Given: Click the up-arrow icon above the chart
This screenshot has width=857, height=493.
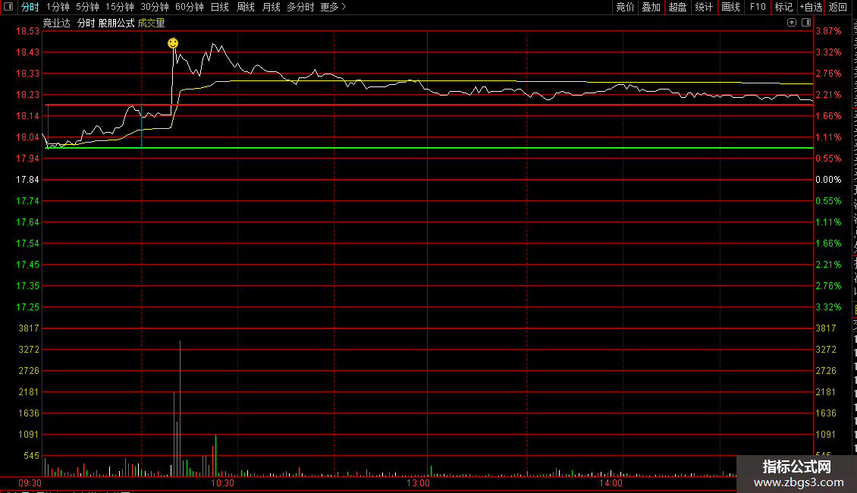Looking at the screenshot, I should [792, 23].
